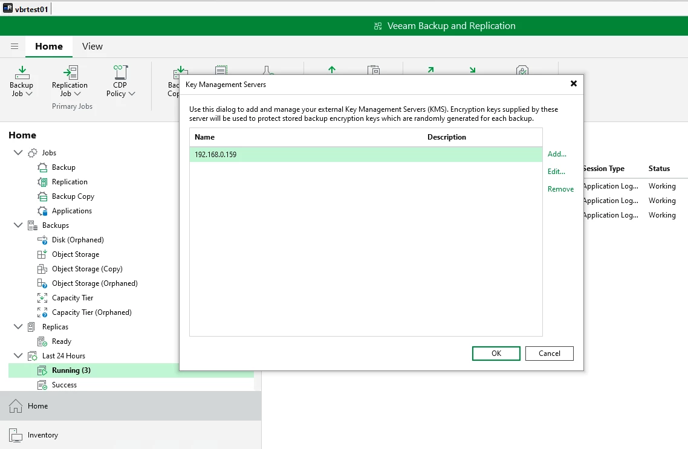Viewport: 688px width, 449px height.
Task: Click the Running (3) sessions icon
Action: (42, 370)
